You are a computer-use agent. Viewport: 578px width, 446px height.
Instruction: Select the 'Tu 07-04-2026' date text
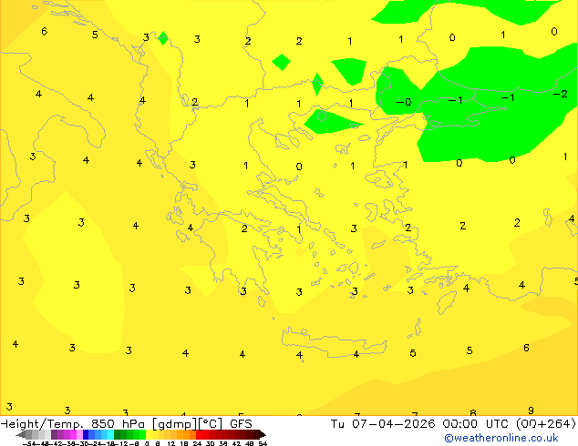pos(384,424)
